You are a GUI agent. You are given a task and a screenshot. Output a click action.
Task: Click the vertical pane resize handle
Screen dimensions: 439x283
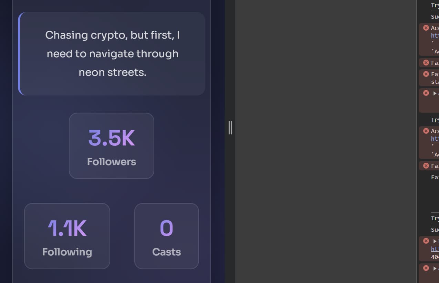(230, 128)
